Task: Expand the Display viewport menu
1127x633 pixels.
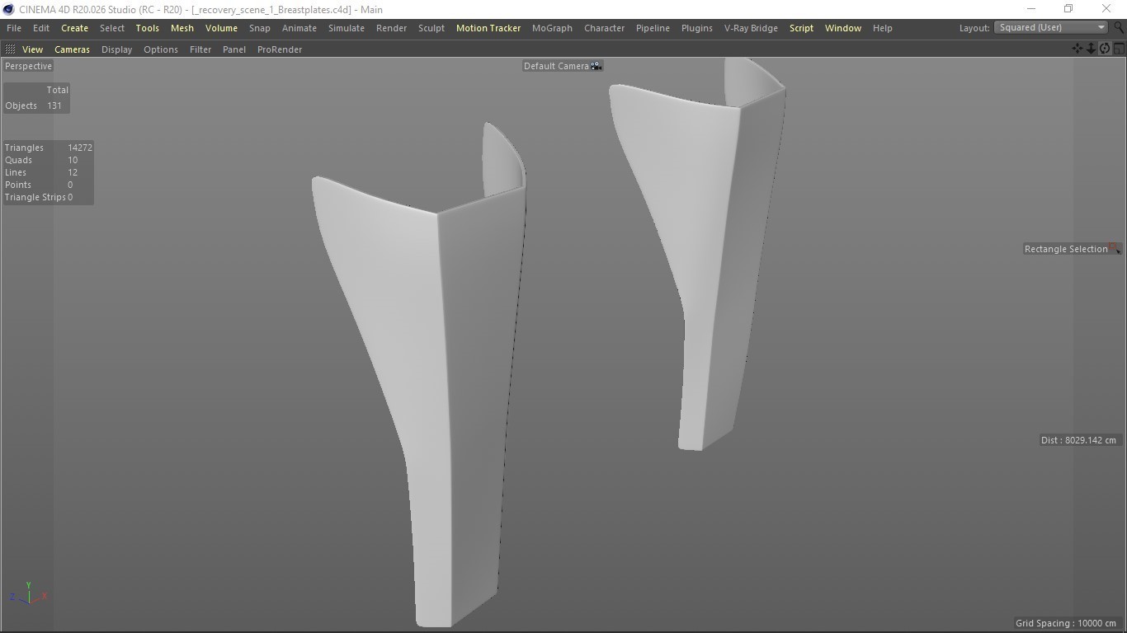Action: (116, 49)
